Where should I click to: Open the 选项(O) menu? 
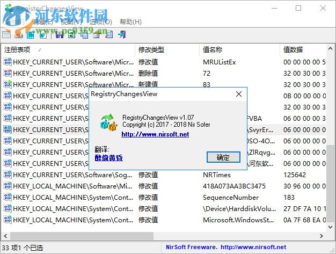(101, 21)
